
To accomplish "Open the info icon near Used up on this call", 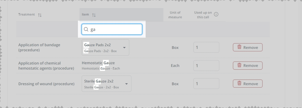I will pyautogui.click(x=216, y=14).
